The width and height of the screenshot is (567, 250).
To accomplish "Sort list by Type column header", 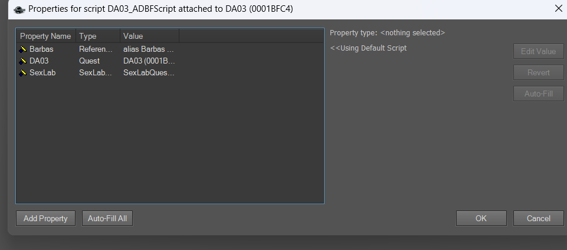I will pos(97,36).
